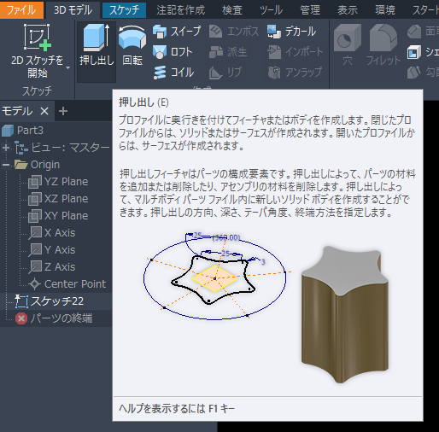Click the extruded star thumbnail in tooltip
Image resolution: width=439 pixels, height=432 pixels.
tap(344, 314)
